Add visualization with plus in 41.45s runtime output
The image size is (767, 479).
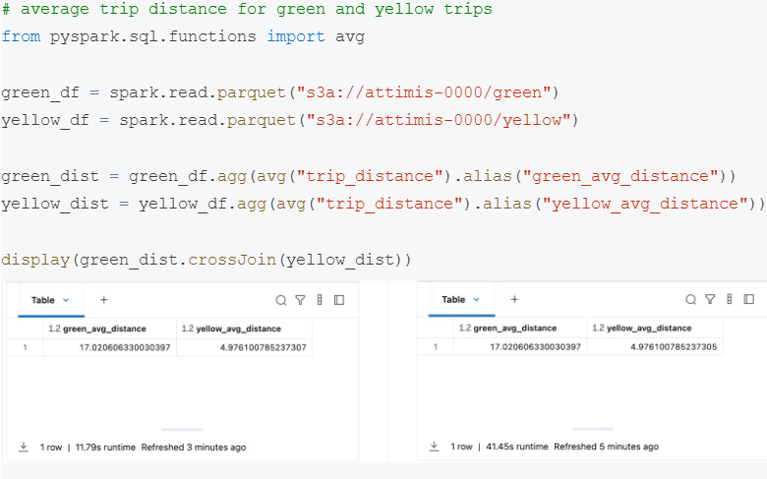coord(513,300)
